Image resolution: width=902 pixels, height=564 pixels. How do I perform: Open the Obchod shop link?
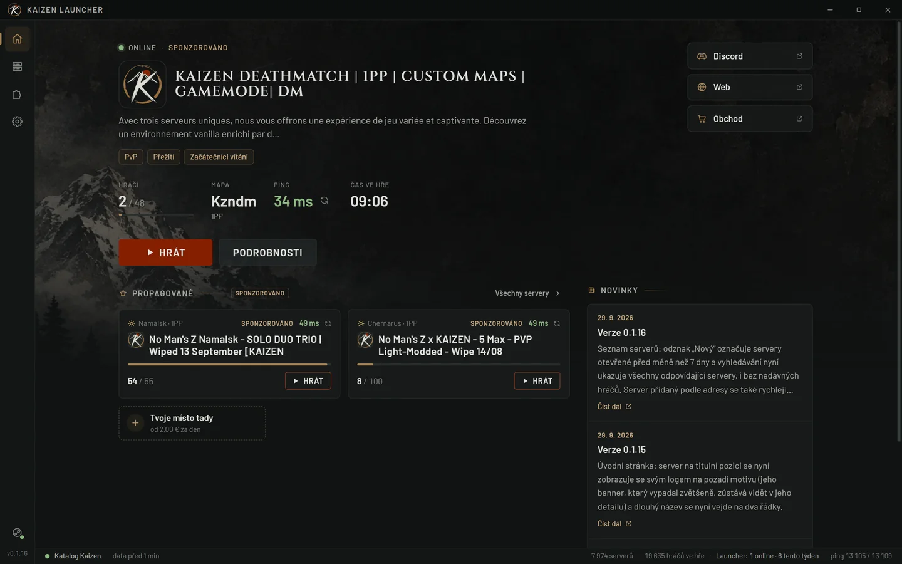point(750,118)
